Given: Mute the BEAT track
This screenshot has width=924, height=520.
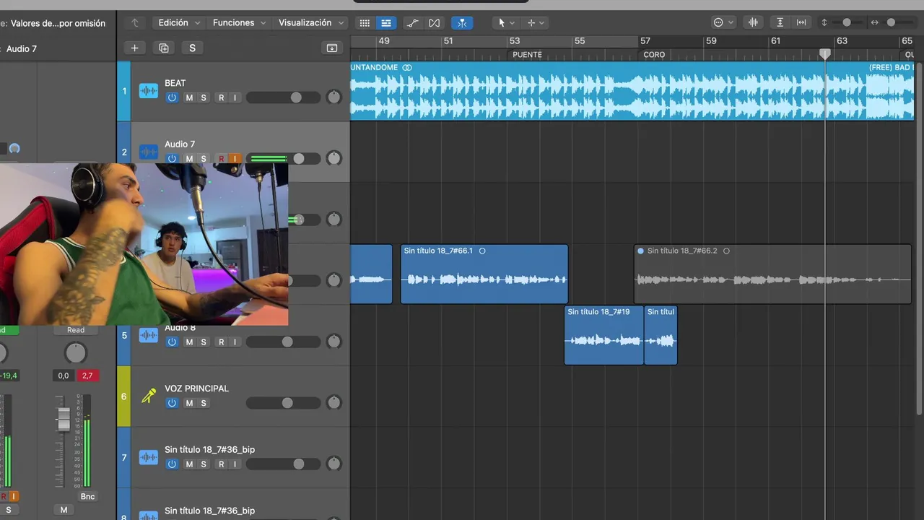Looking at the screenshot, I should tap(189, 97).
